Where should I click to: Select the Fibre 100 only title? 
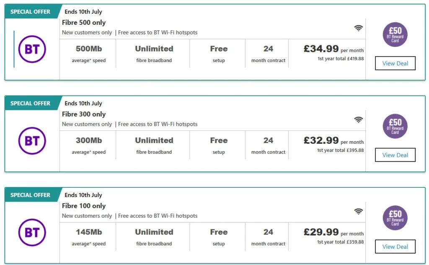pos(84,205)
